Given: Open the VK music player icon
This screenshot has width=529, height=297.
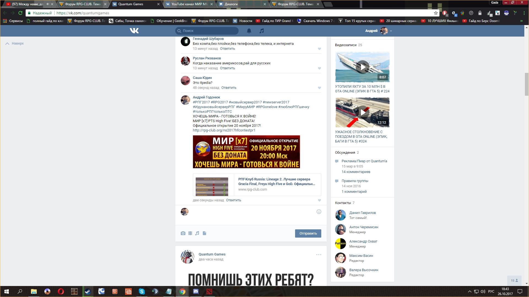Looking at the screenshot, I should [x=261, y=31].
